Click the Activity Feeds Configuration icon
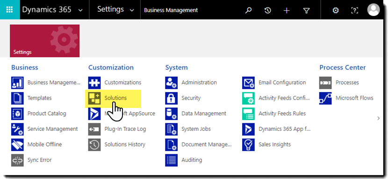Screen dimensions: 388x179 click(x=248, y=98)
